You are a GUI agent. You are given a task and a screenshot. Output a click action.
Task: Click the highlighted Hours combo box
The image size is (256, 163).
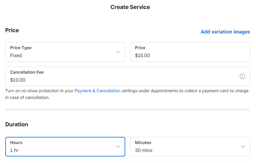(65, 147)
